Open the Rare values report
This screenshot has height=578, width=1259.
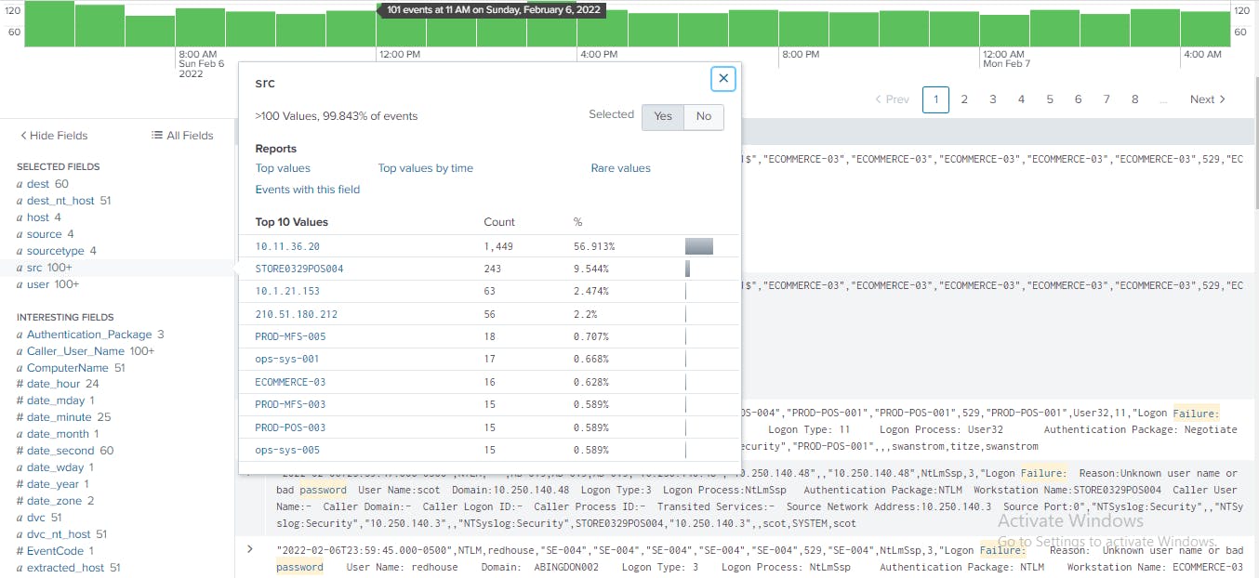click(x=621, y=168)
